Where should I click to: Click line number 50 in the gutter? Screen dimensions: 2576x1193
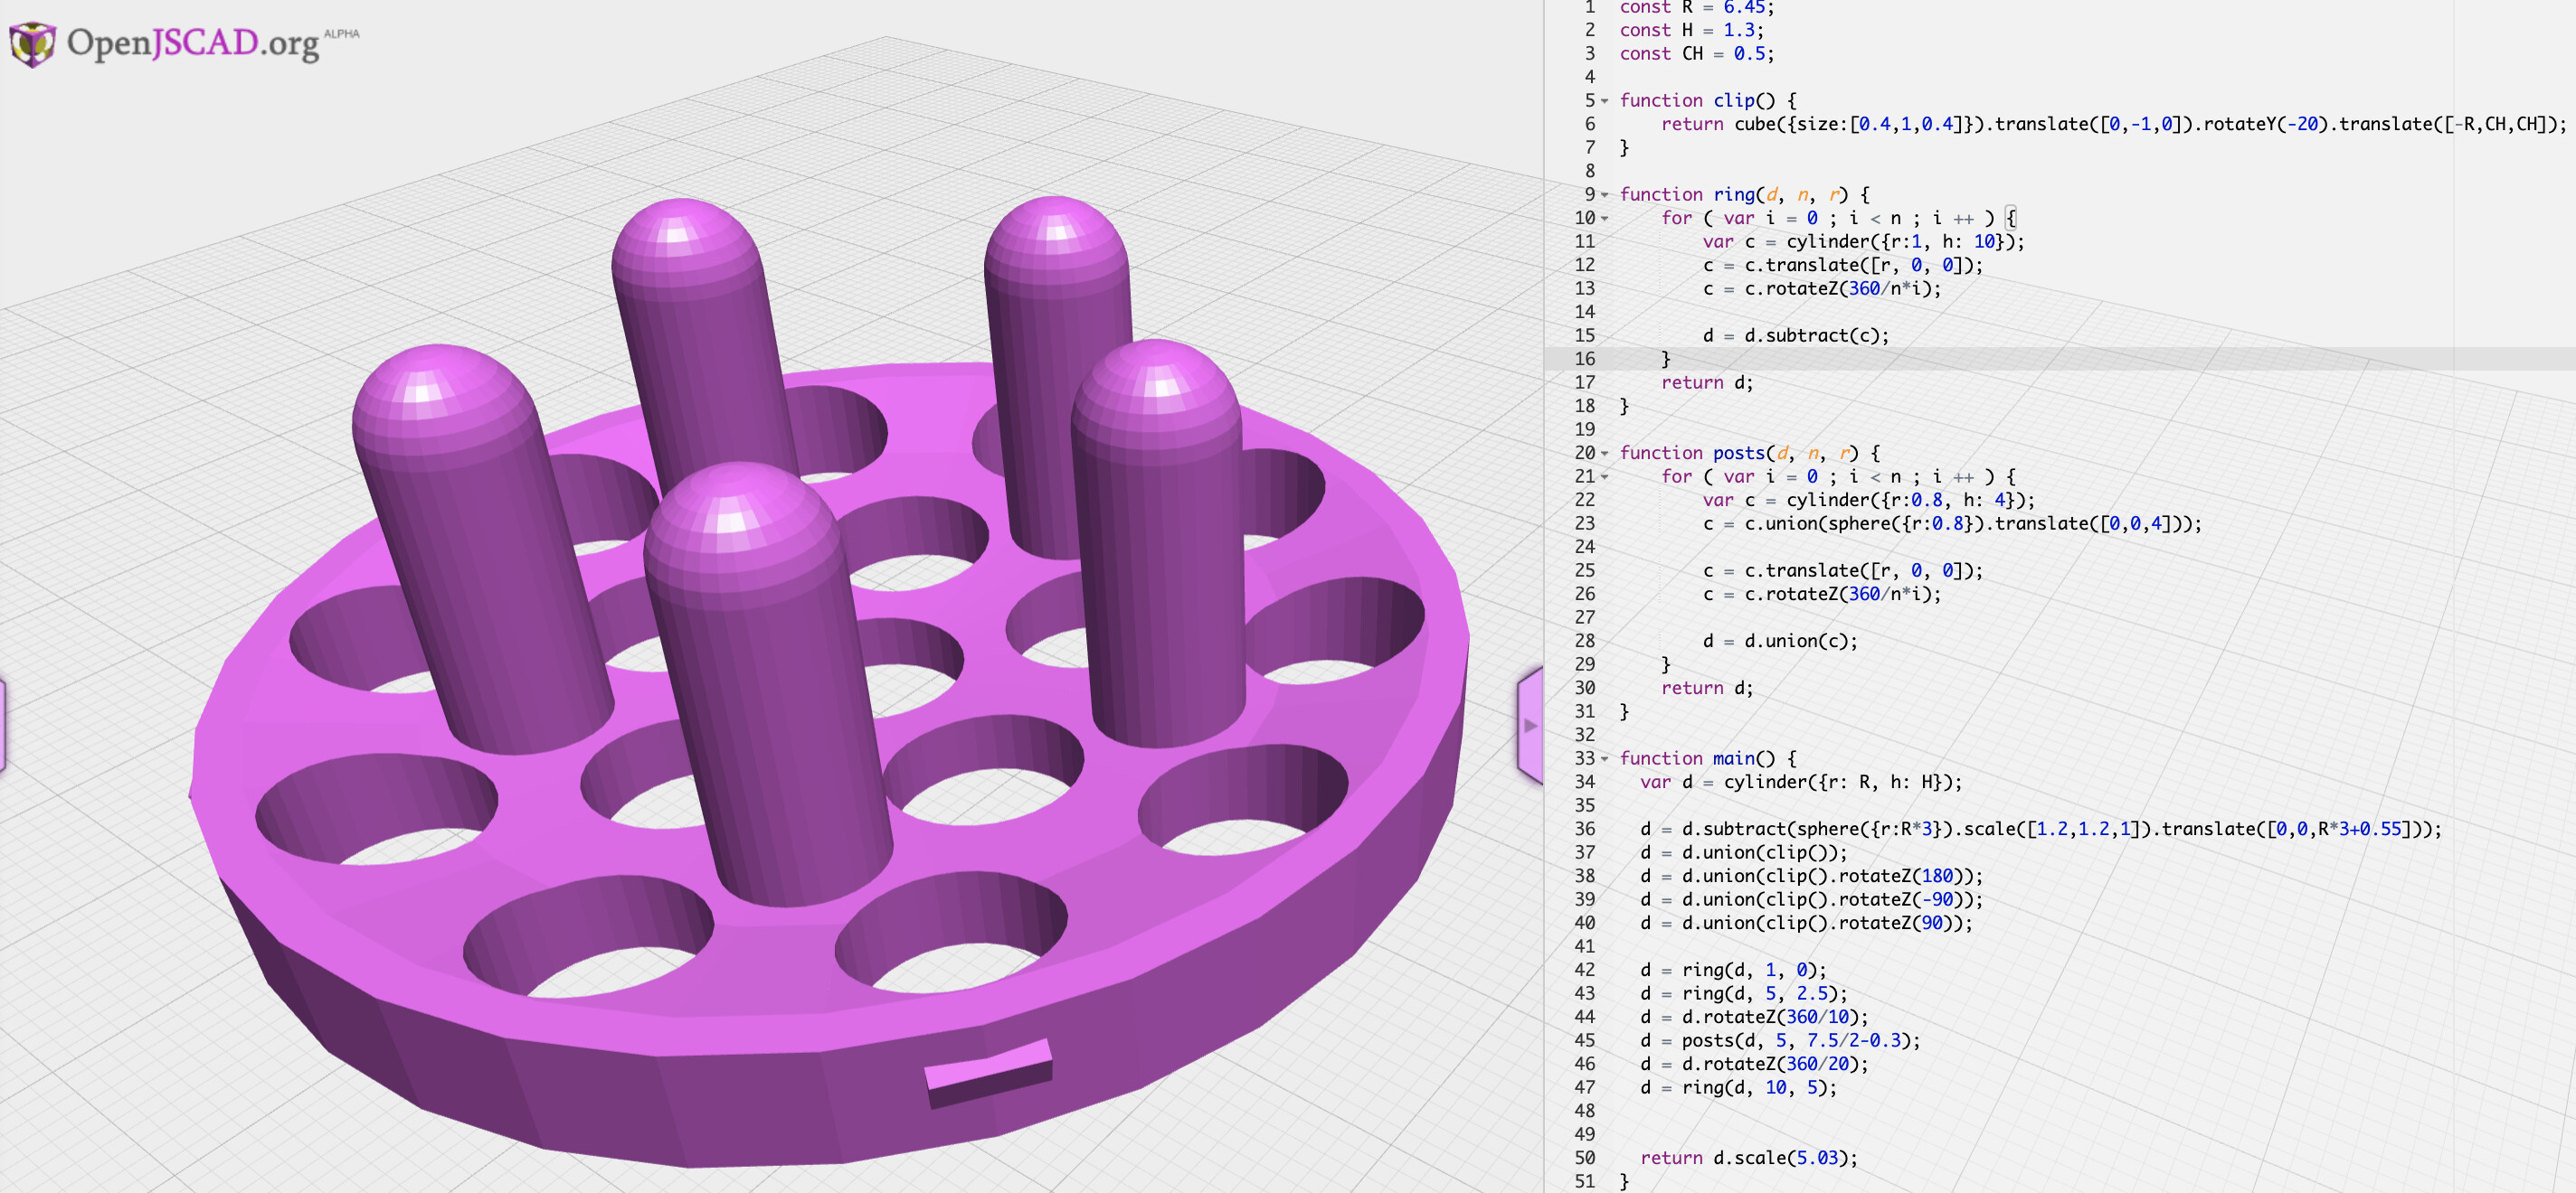coord(1585,1157)
